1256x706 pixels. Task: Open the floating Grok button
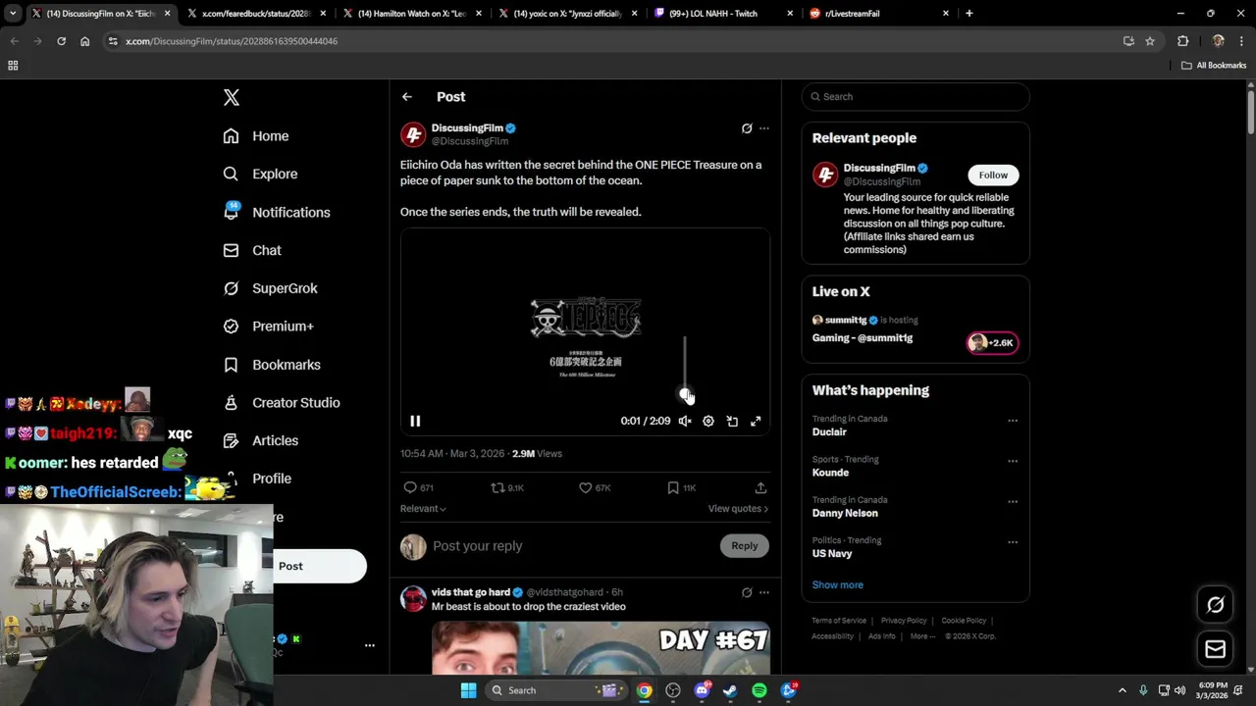tap(1215, 605)
